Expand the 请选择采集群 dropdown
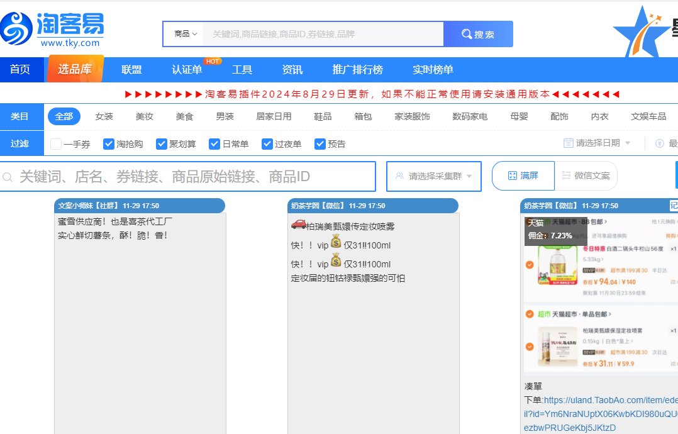Image resolution: width=678 pixels, height=434 pixels. [434, 176]
